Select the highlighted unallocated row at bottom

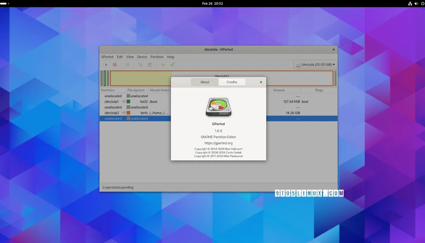219,118
